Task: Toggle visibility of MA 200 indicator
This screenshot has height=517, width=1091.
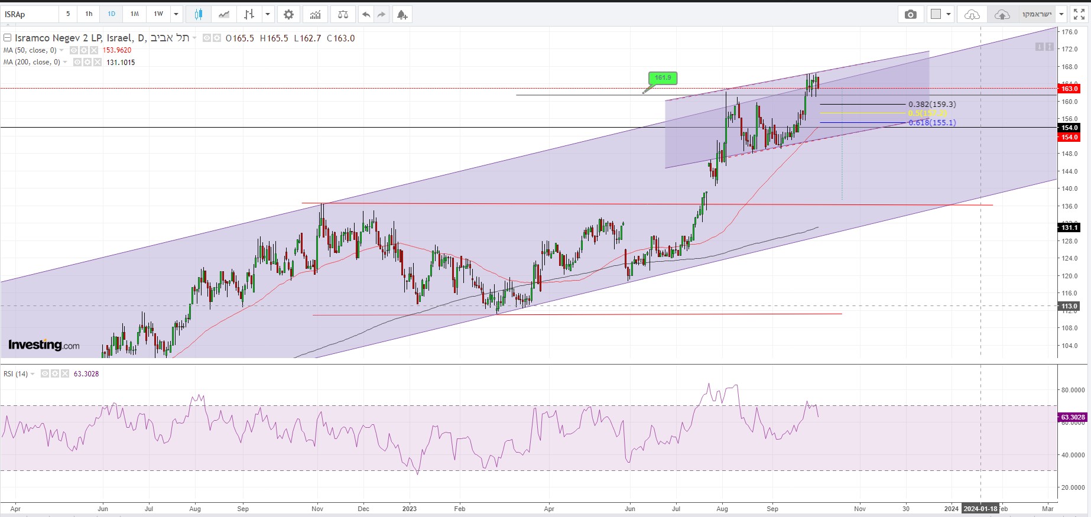Action: 78,62
